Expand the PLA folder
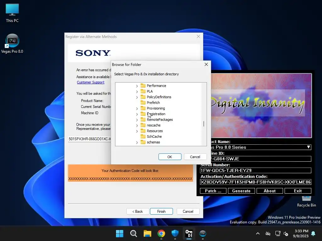Image resolution: width=322 pixels, height=241 pixels. coord(137,91)
